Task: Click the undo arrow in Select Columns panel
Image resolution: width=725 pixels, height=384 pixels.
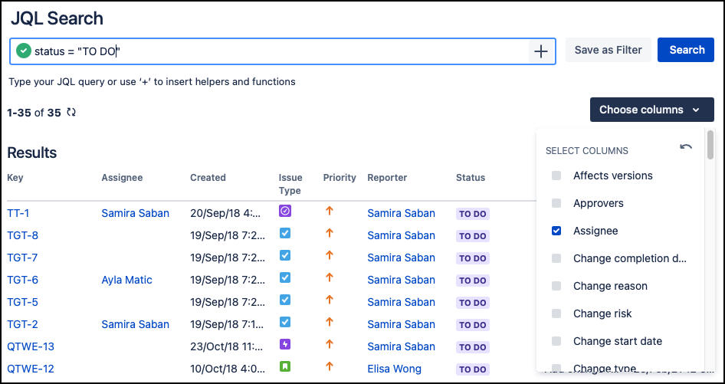Action: click(x=686, y=147)
